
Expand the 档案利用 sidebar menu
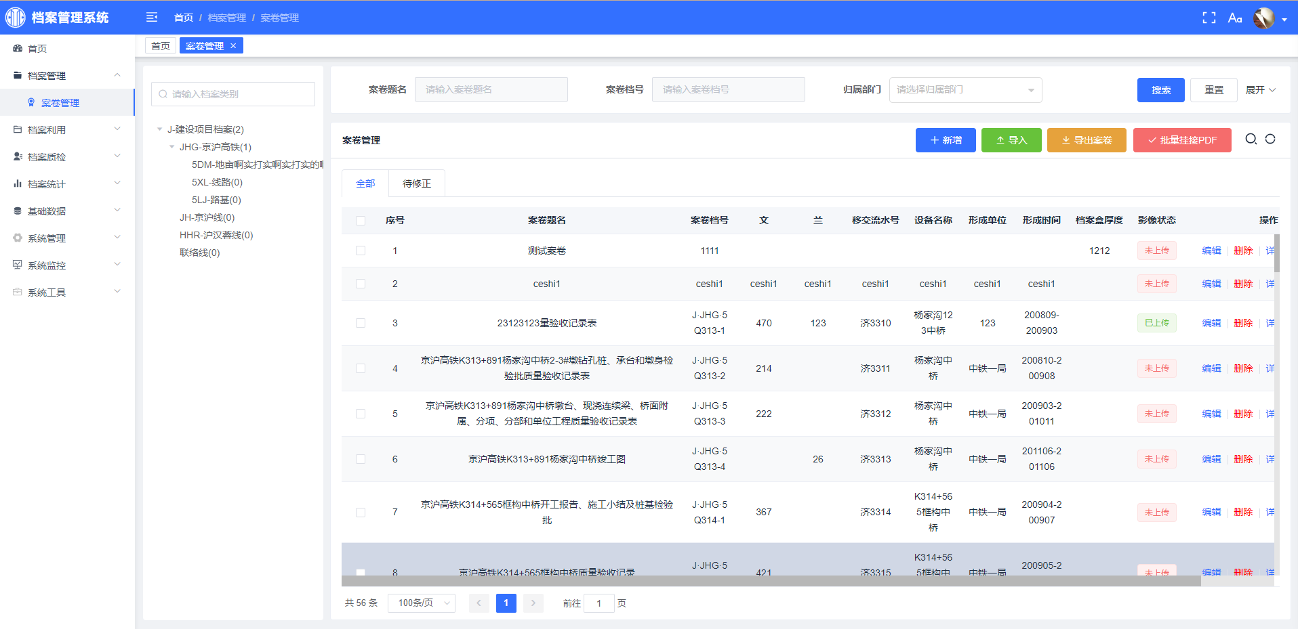click(117, 129)
